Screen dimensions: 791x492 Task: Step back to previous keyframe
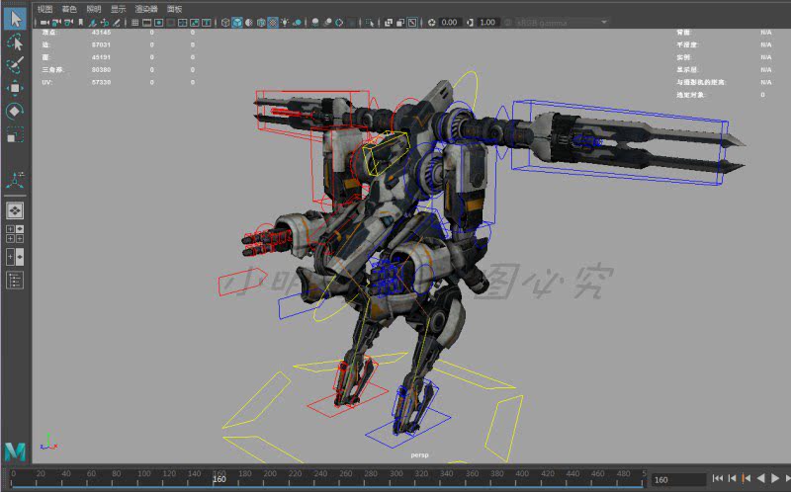click(x=747, y=478)
